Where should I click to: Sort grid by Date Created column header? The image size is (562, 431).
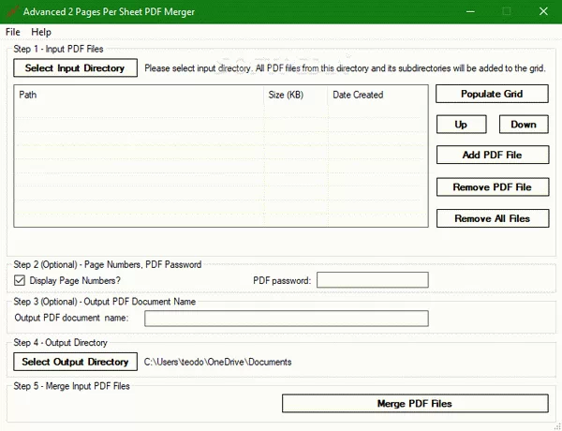pos(377,95)
